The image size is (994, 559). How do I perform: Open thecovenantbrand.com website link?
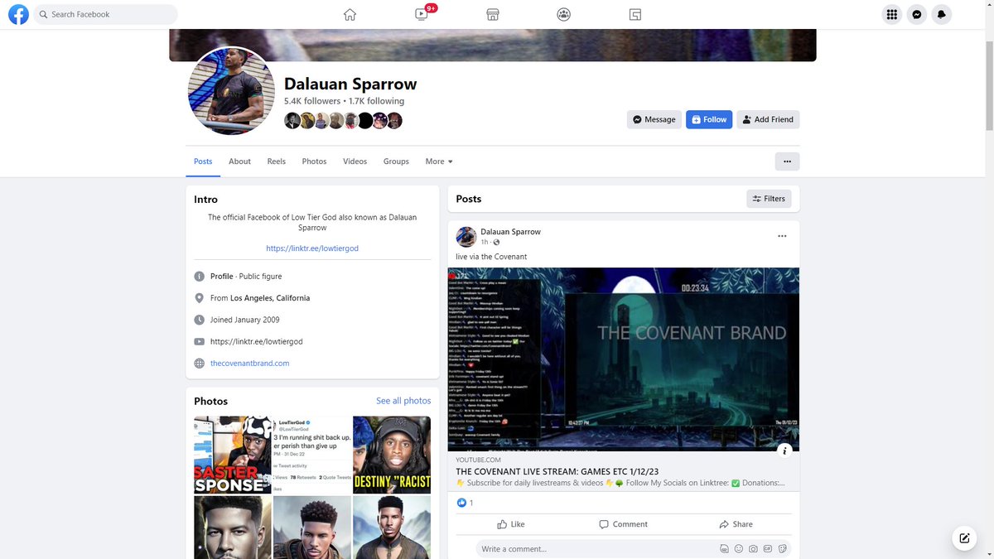[x=249, y=364]
